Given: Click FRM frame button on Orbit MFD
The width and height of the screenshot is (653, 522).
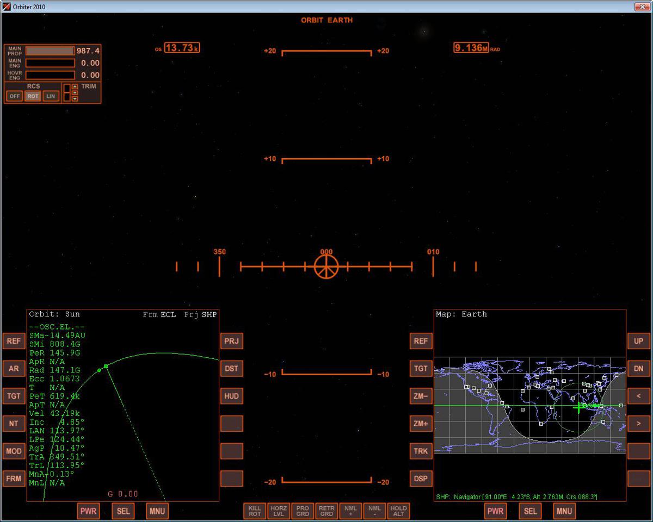Looking at the screenshot, I should click(x=14, y=478).
